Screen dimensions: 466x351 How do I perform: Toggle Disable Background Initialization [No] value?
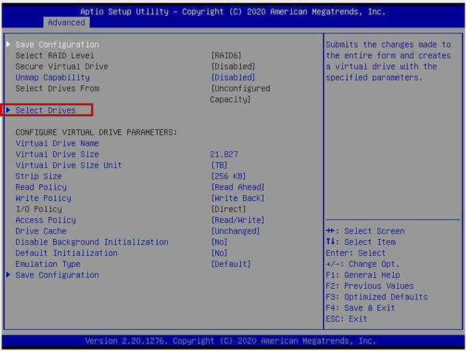219,242
